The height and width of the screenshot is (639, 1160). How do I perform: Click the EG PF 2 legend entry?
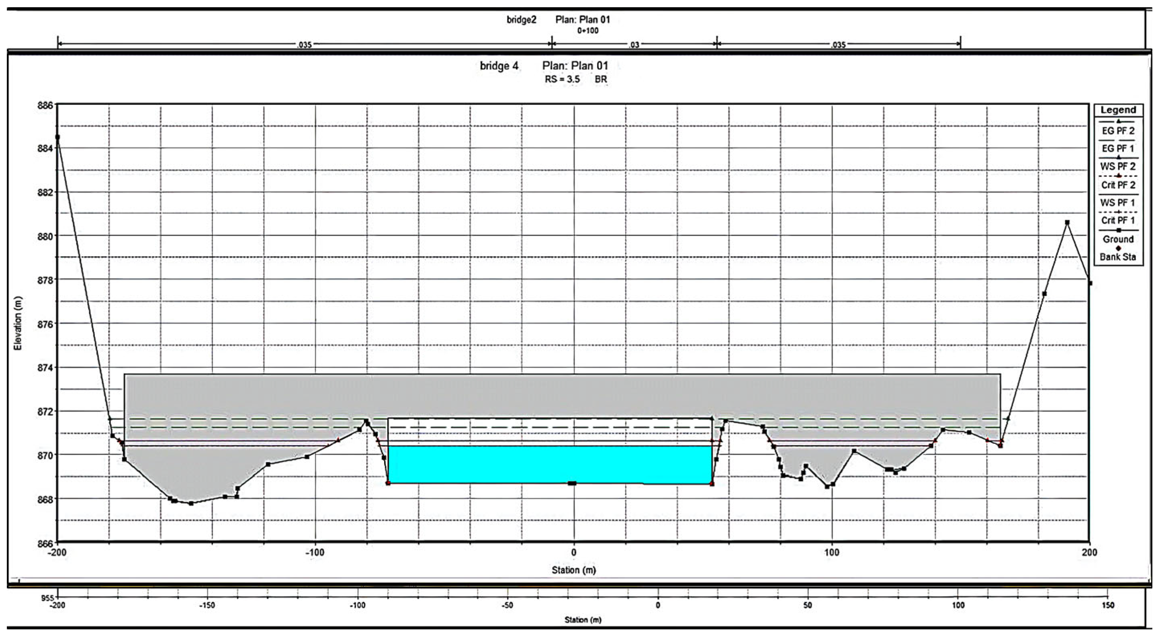(1118, 131)
